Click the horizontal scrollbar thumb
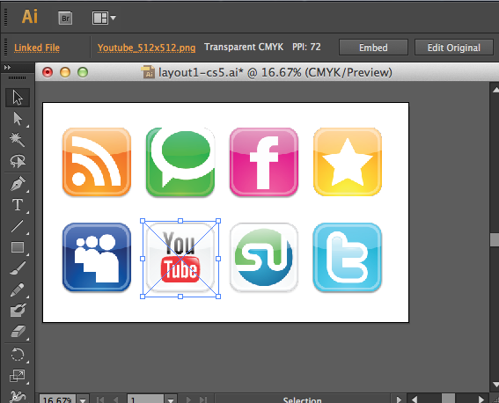Screen dimensions: 499x403 pyautogui.click(x=449, y=399)
